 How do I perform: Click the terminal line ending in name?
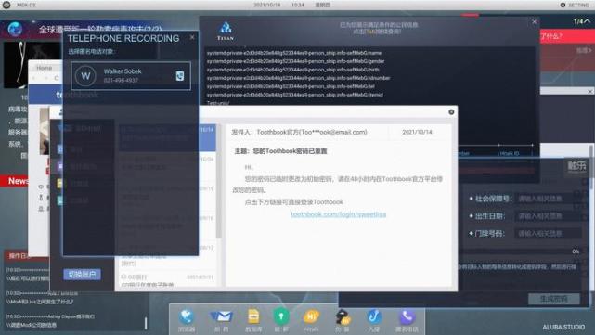coord(294,53)
